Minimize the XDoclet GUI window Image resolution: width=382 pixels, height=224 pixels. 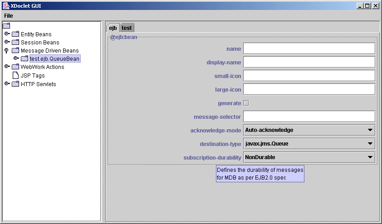360,5
